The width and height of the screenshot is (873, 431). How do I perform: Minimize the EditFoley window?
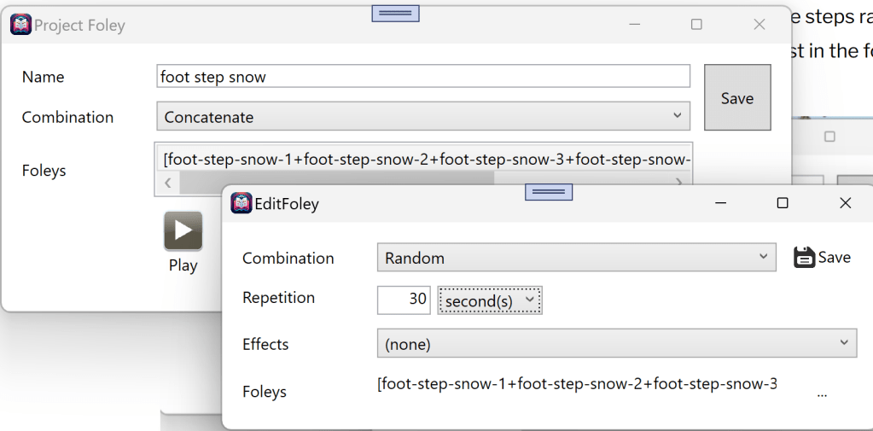[720, 203]
